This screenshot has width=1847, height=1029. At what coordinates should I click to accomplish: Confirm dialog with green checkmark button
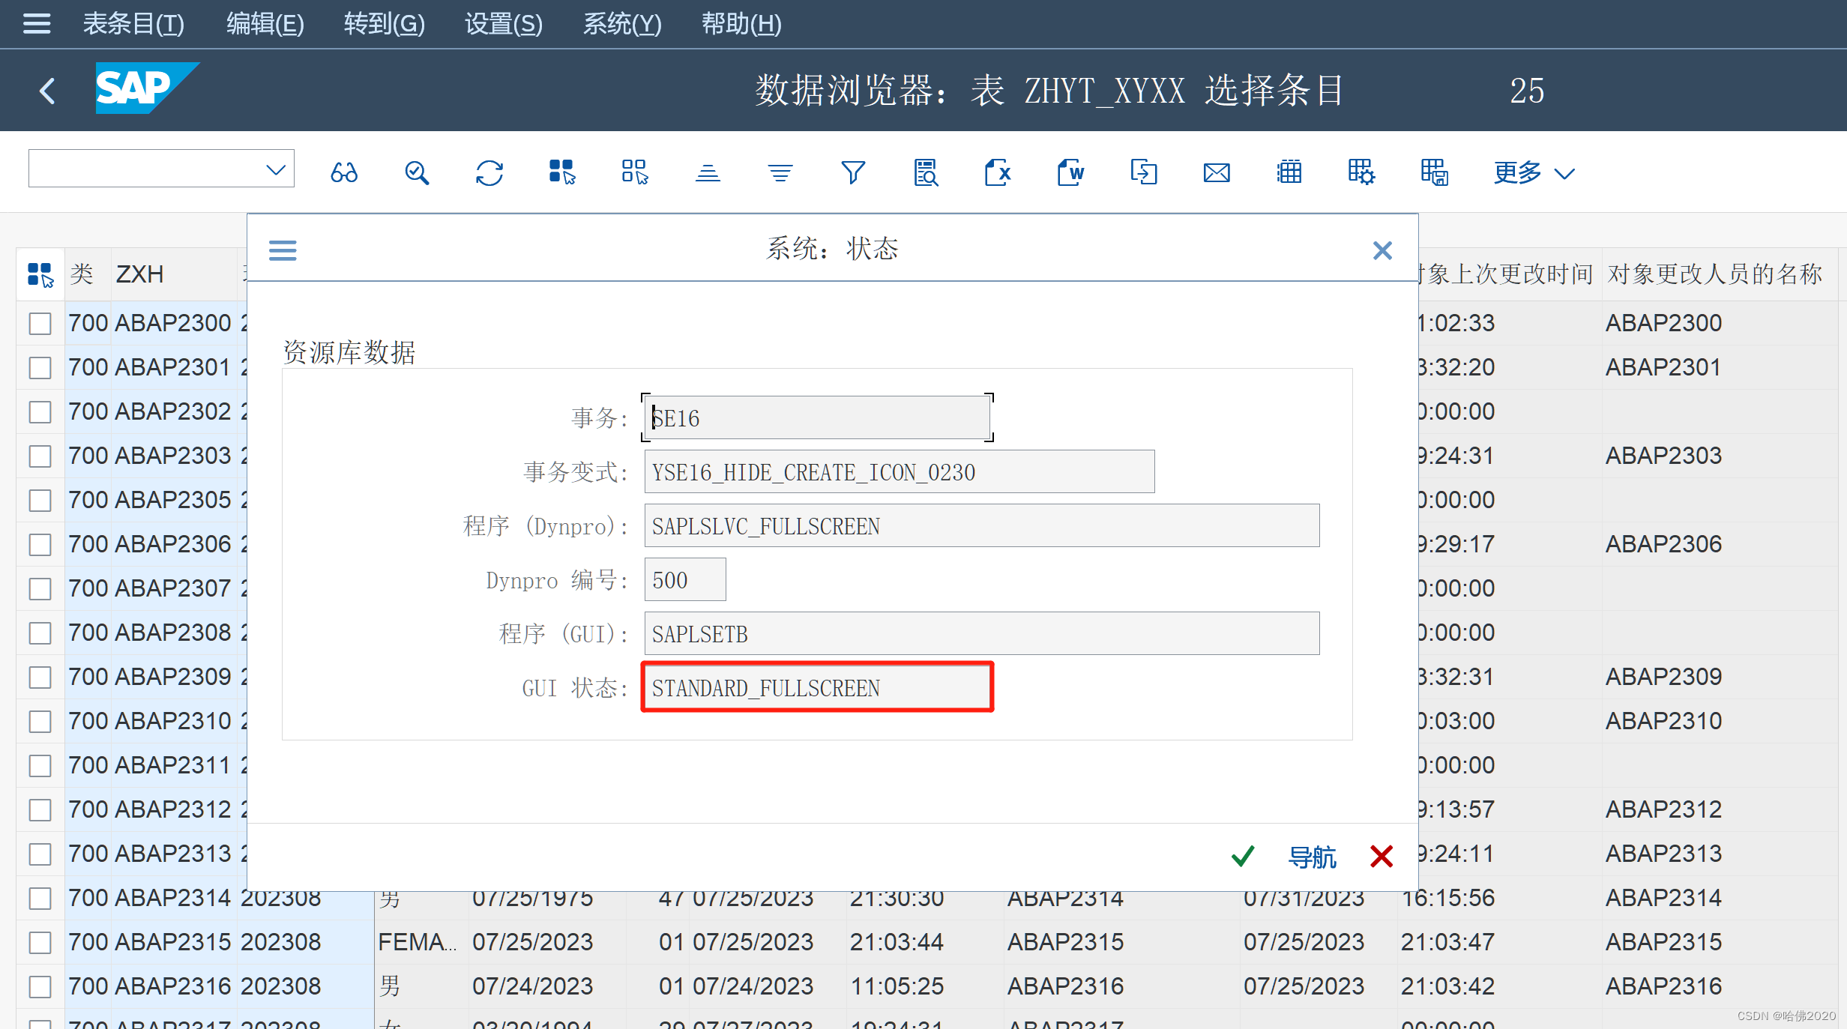[1243, 856]
